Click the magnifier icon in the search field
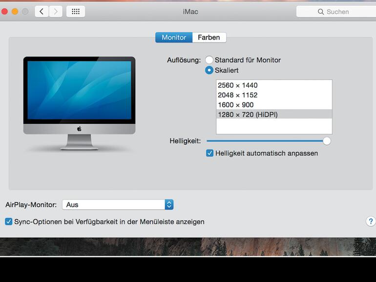 coord(321,12)
